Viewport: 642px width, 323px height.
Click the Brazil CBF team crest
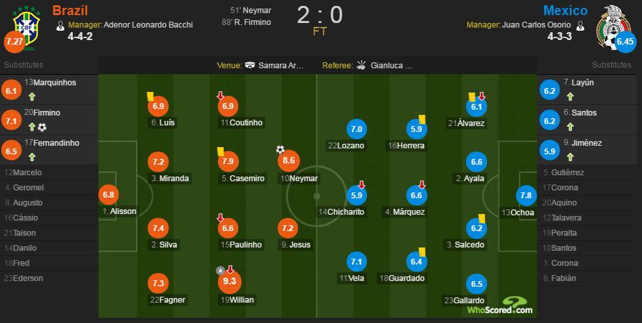26,27
